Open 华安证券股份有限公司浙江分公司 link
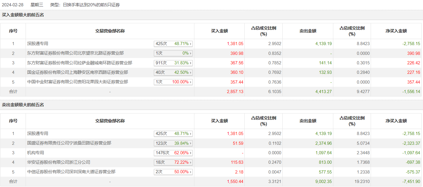Image resolution: width=423 pixels, height=187 pixels. [x=59, y=162]
